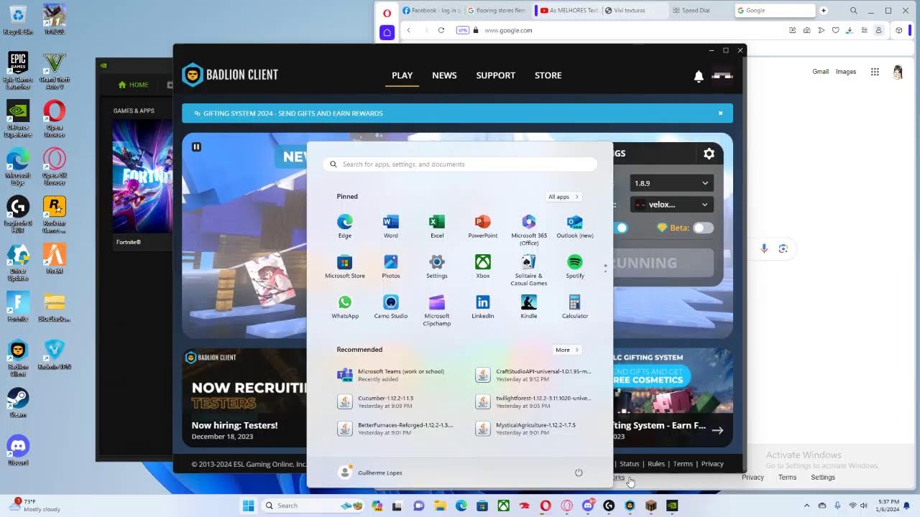Open Calculator from pinned apps
This screenshot has height=517, width=920.
(x=574, y=306)
